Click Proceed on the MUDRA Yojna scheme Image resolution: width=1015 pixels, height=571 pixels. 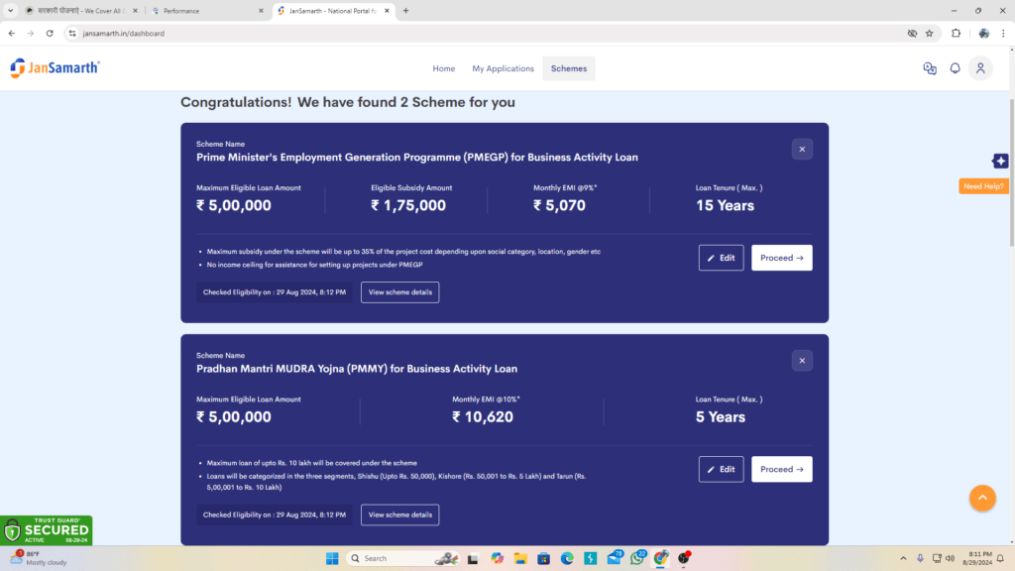(x=782, y=469)
